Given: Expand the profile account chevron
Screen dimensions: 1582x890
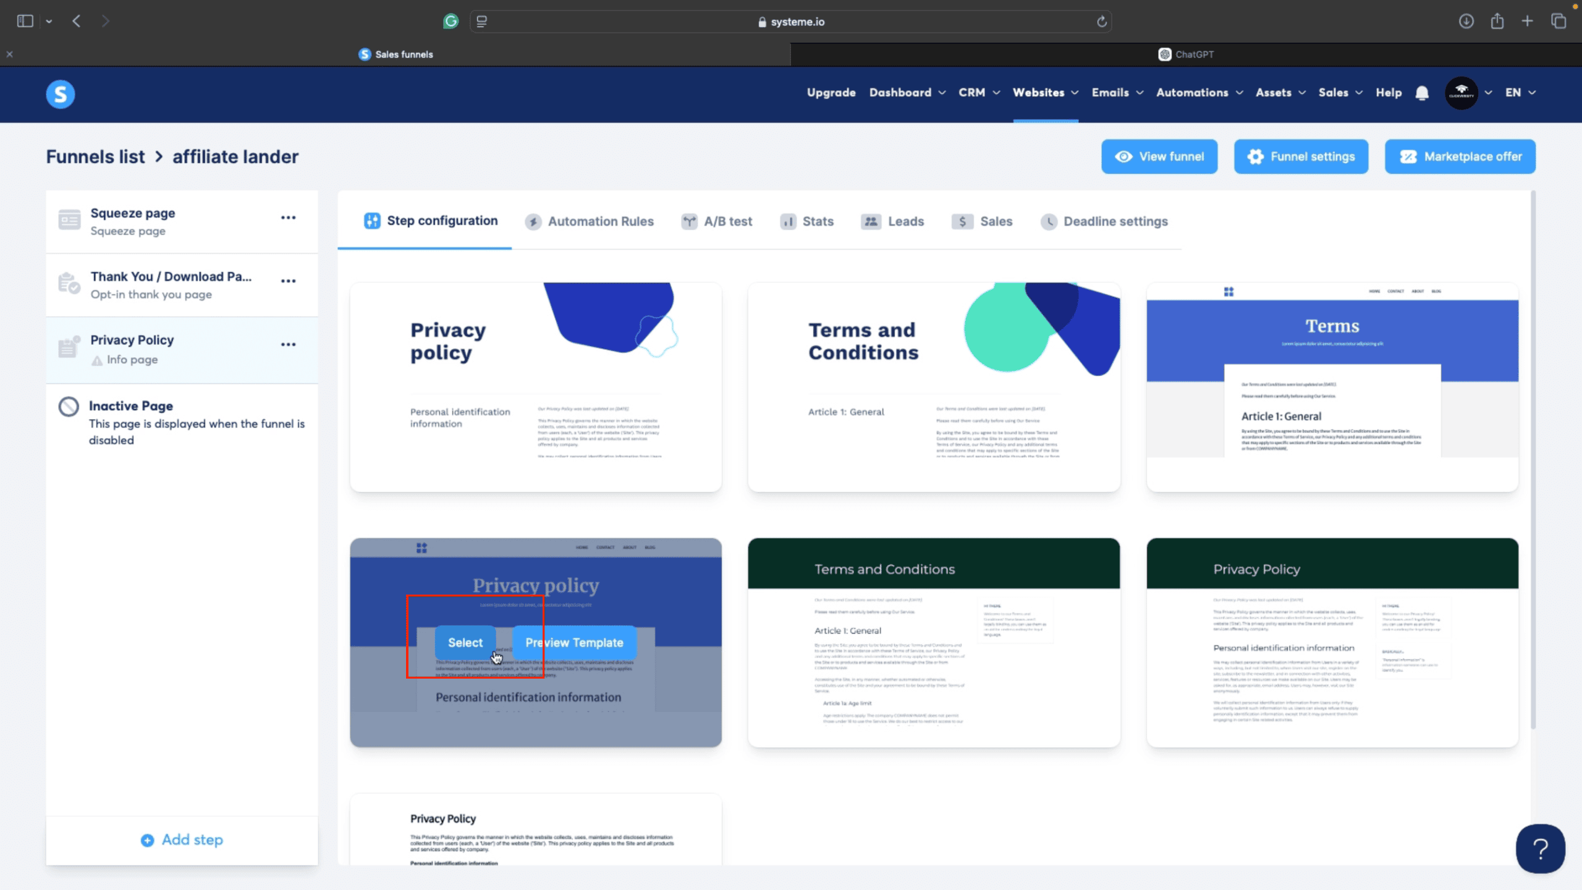Looking at the screenshot, I should tap(1489, 93).
